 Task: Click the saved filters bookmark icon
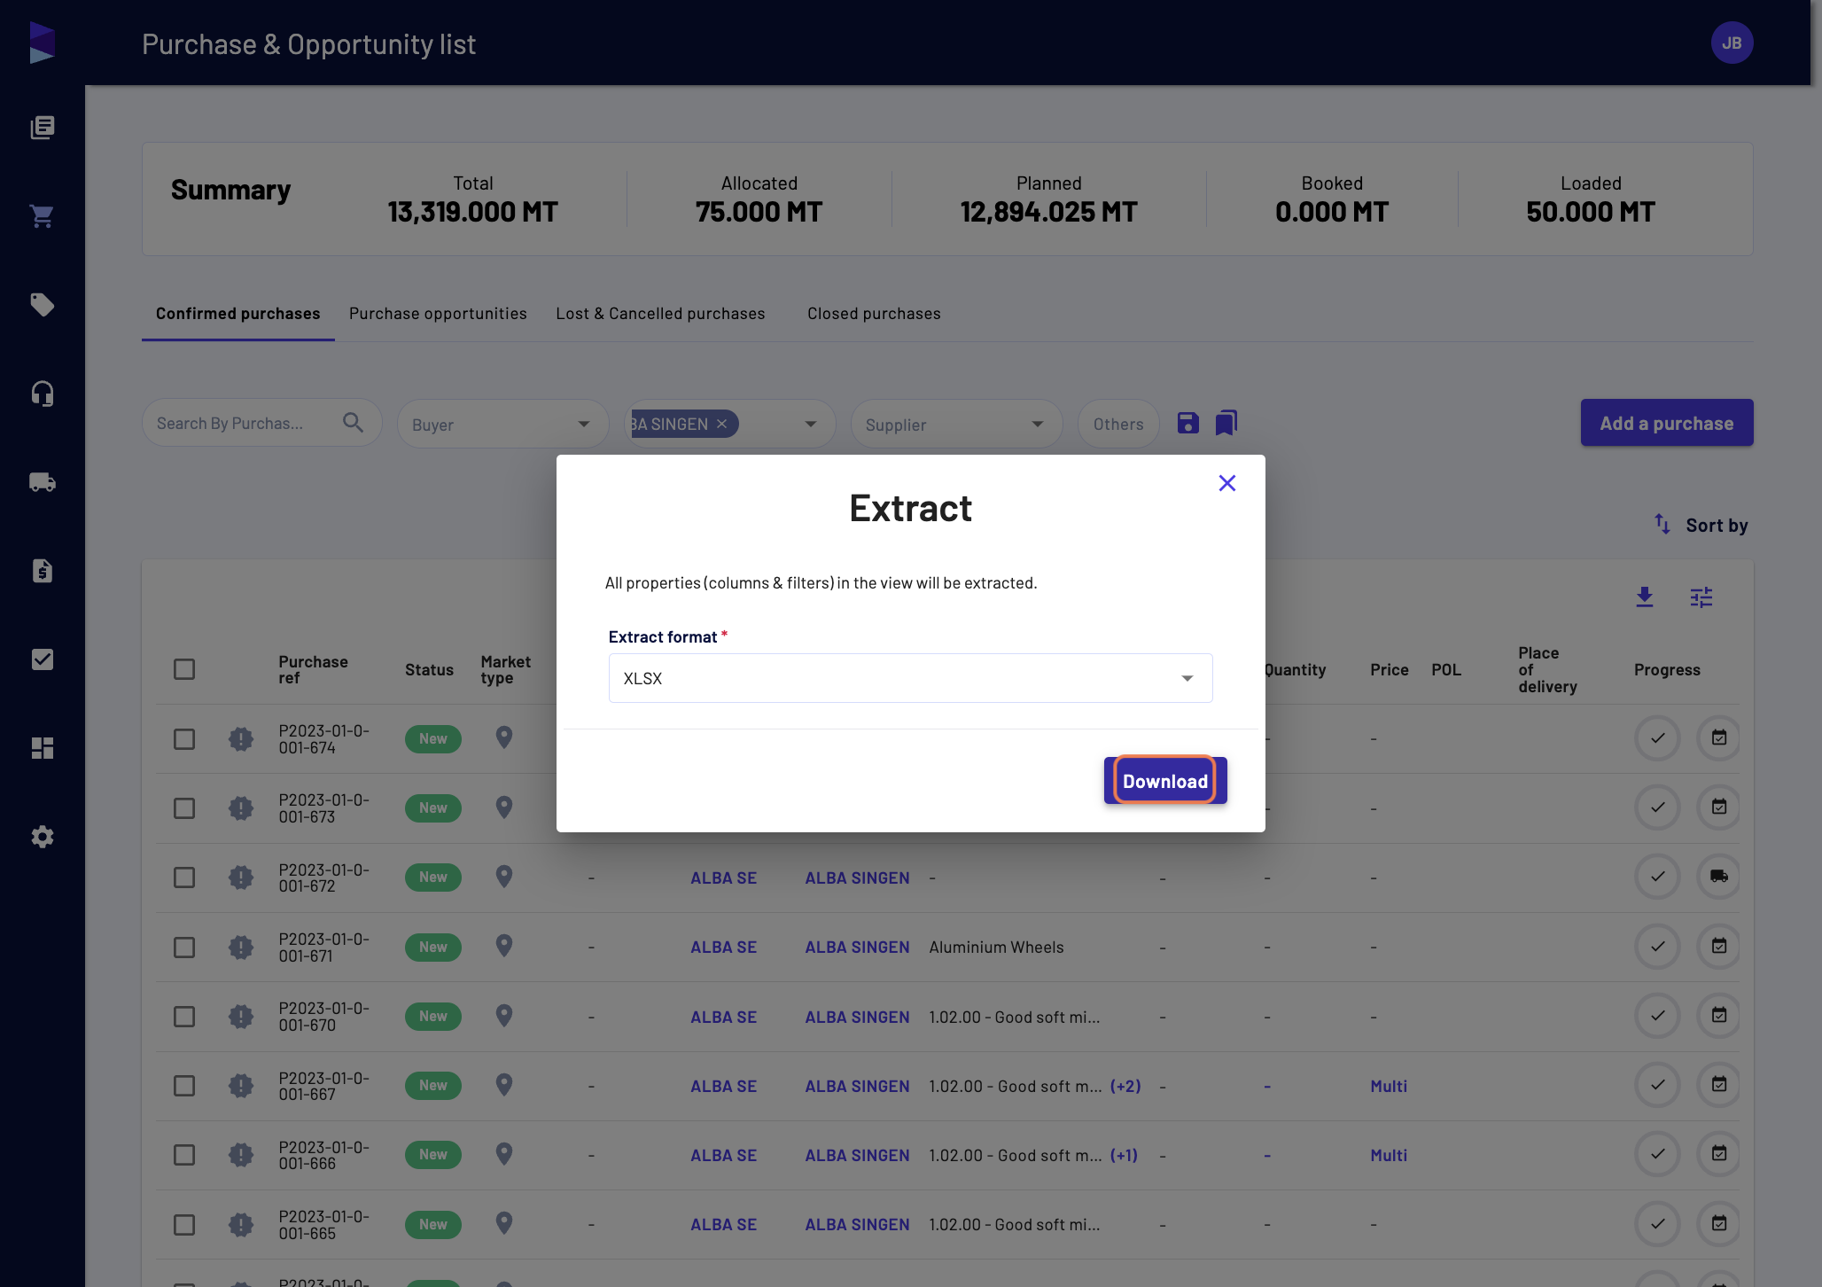[1226, 423]
